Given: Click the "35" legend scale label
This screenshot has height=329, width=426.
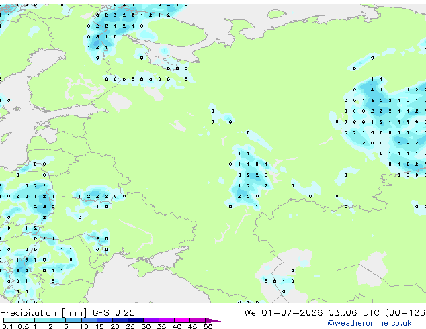Looking at the screenshot, I should click(x=161, y=326).
